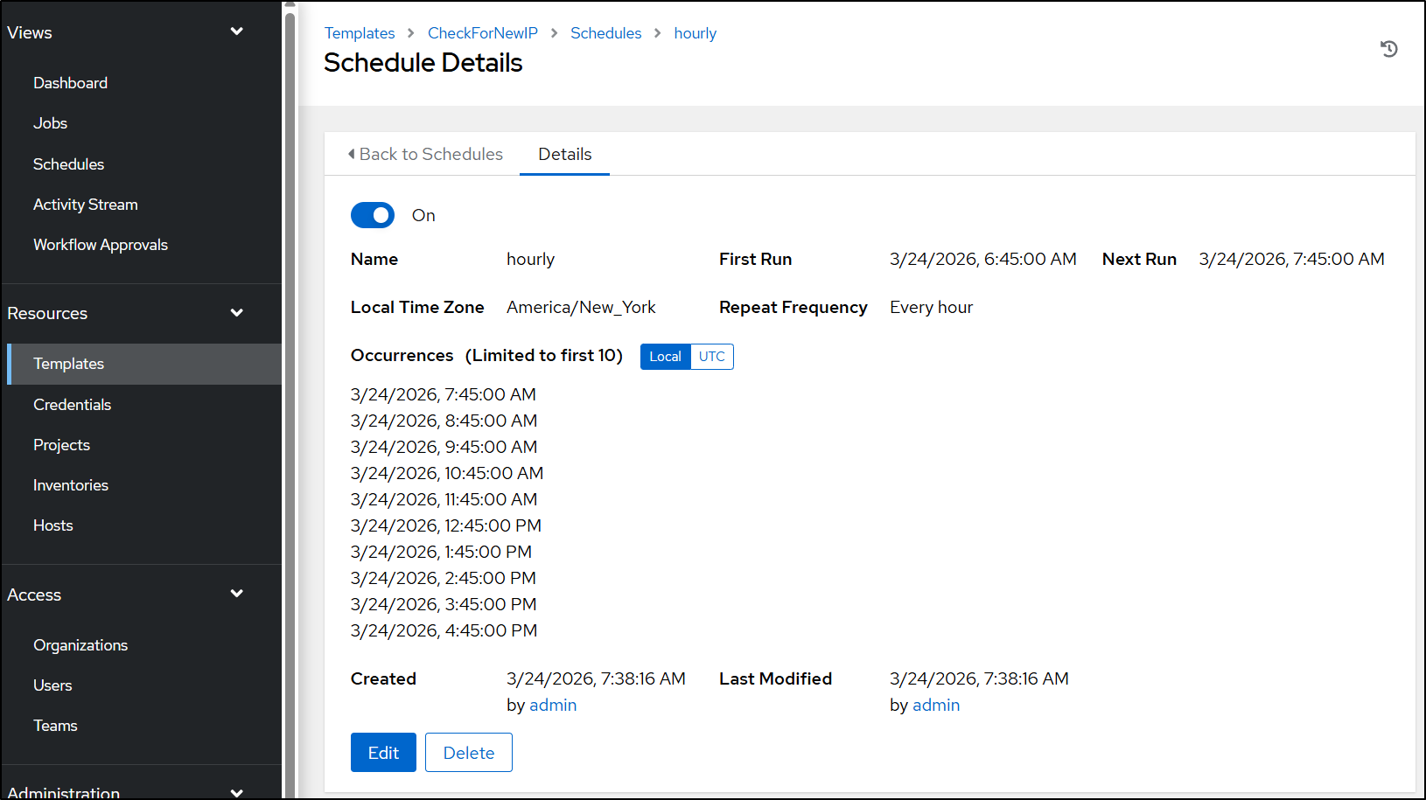The width and height of the screenshot is (1426, 800).
Task: Click the Edit schedule button
Action: [x=383, y=753]
